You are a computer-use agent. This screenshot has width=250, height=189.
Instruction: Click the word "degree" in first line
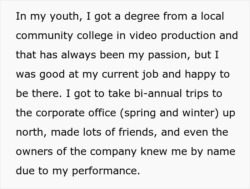point(142,17)
